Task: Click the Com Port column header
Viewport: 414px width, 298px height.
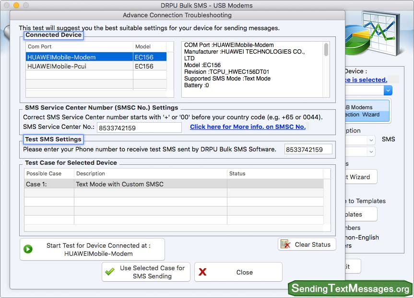Action: 79,46
